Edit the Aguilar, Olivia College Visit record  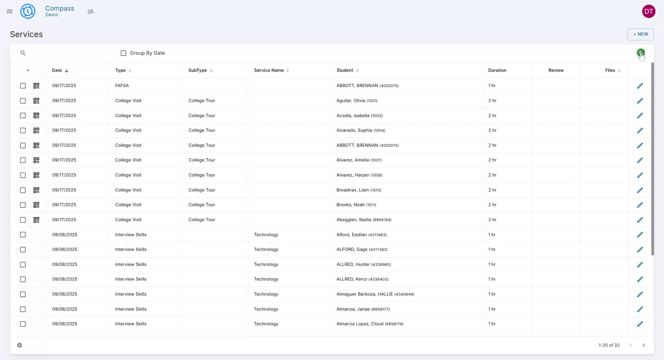tap(640, 101)
